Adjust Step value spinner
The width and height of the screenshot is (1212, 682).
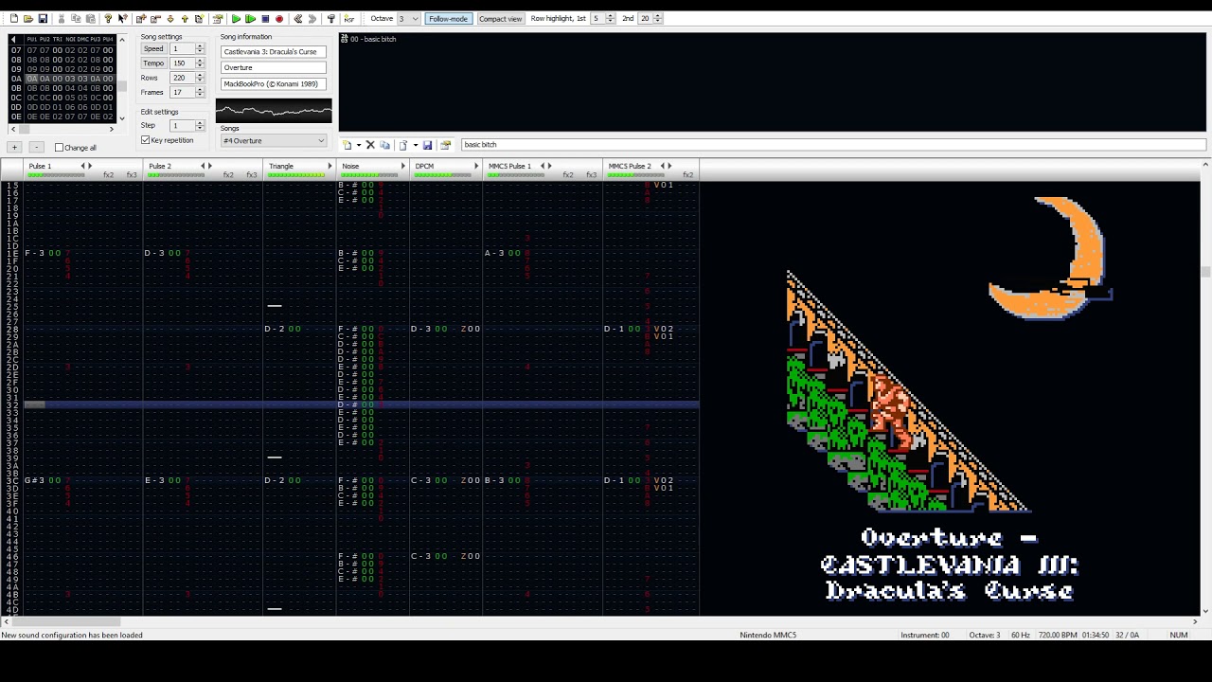coord(199,125)
